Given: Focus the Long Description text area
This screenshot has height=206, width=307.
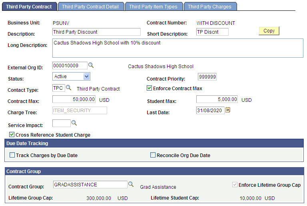Looking at the screenshot, I should point(178,48).
